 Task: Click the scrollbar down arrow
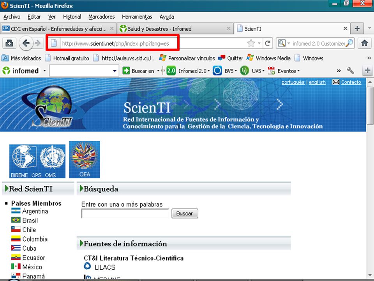[x=370, y=275]
